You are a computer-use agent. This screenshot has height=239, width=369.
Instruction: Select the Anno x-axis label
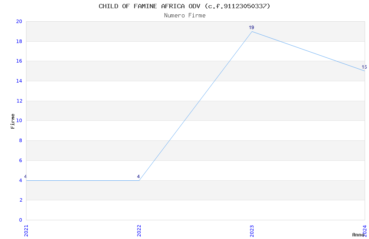click(x=358, y=235)
